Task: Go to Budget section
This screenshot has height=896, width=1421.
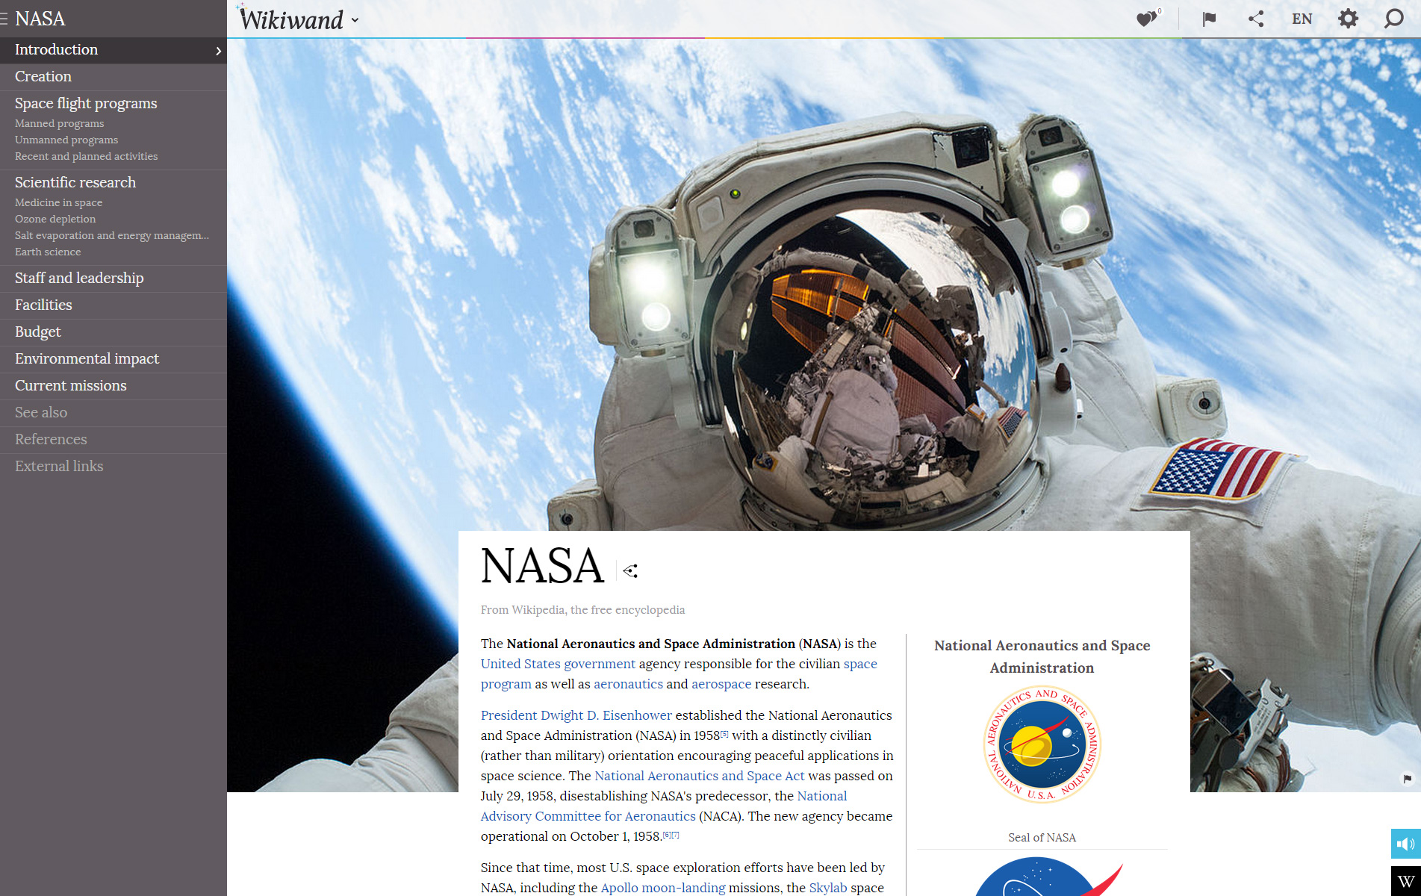Action: tap(114, 332)
